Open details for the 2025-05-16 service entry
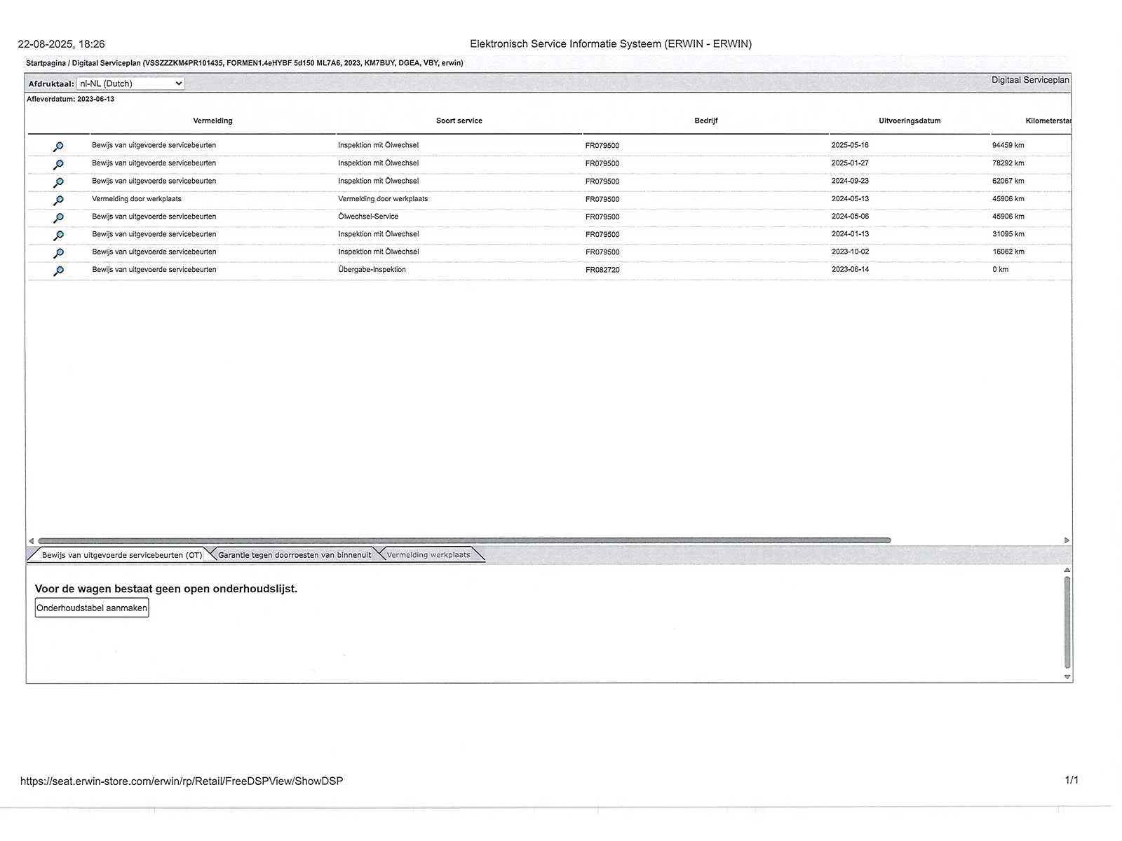Viewport: 1122px width, 841px height. [x=58, y=146]
